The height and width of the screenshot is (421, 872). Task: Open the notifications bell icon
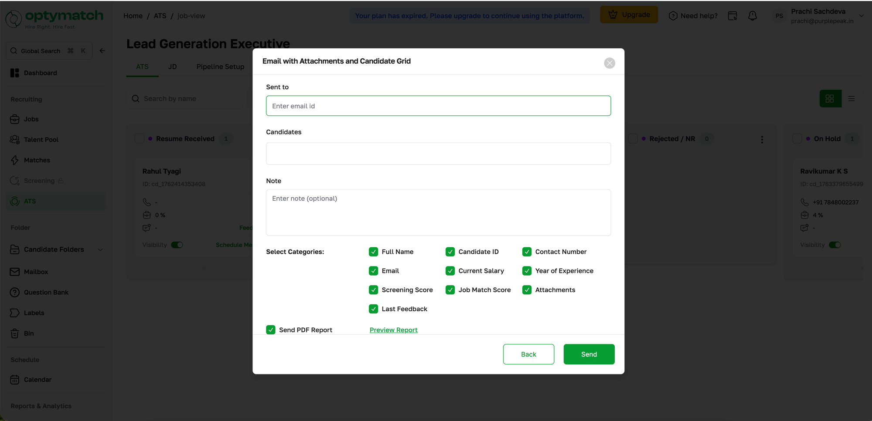click(753, 16)
